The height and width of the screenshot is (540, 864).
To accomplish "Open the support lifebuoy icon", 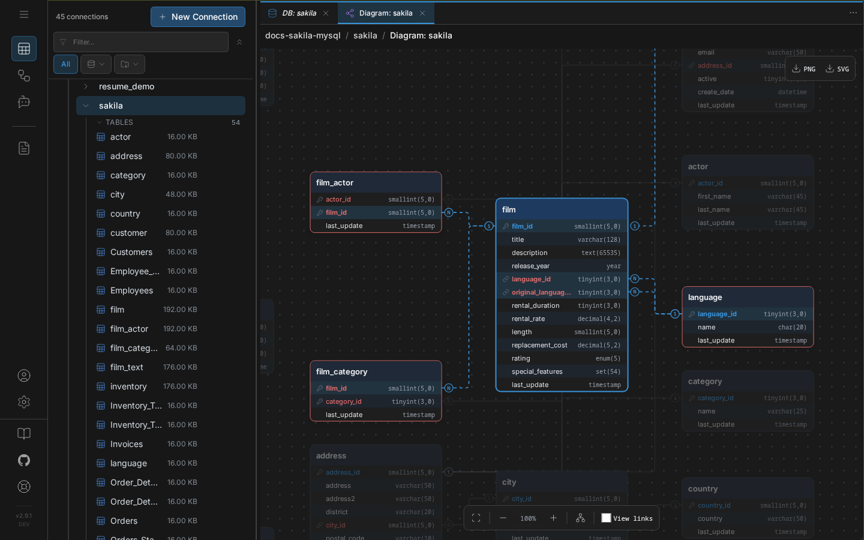I will (x=24, y=487).
